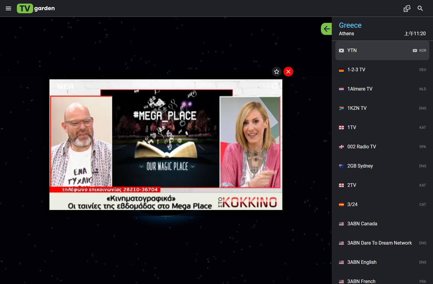Viewport: 433px width, 284px height.
Task: Click the German flag beside 1-2-3 TV
Action: tap(341, 70)
